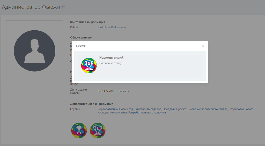Go to the Отчетность отделов group
The height and width of the screenshot is (146, 265).
point(148,109)
